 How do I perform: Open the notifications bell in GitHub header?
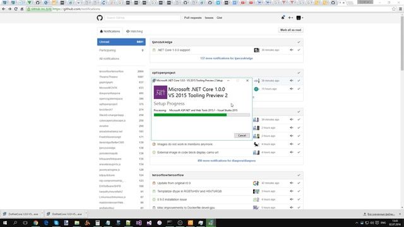point(283,18)
